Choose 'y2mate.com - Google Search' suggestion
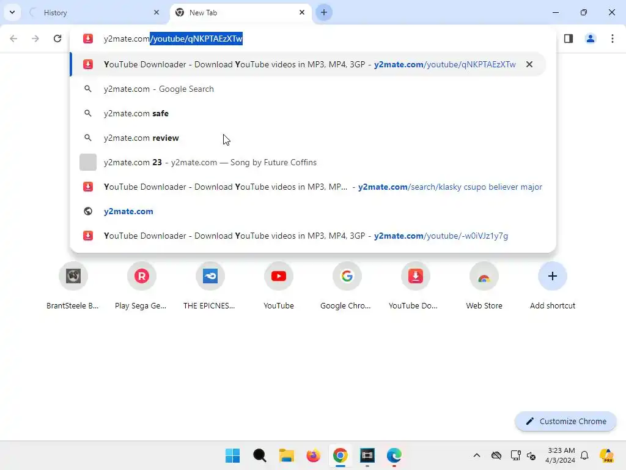 (308, 89)
